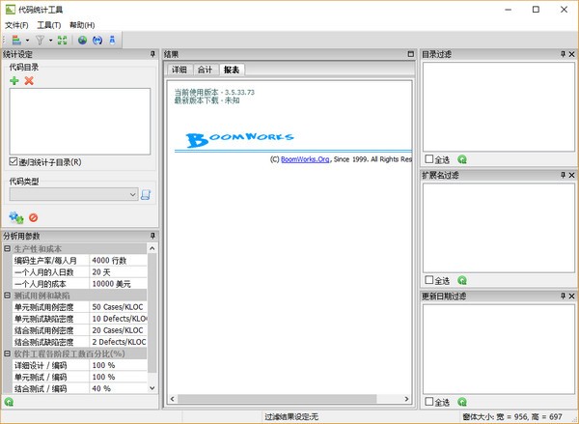The image size is (579, 424).
Task: Start counting with the blue gears icon
Action: point(16,217)
